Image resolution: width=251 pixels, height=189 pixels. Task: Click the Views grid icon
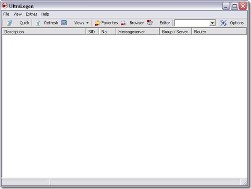(64, 23)
